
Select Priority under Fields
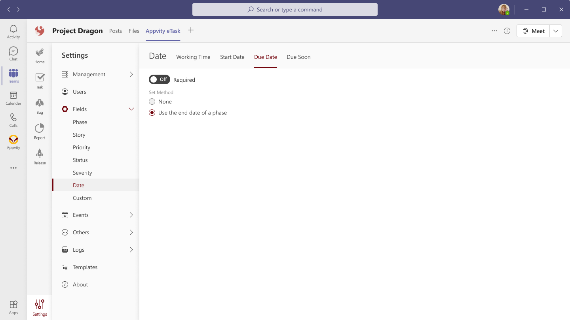(x=82, y=147)
